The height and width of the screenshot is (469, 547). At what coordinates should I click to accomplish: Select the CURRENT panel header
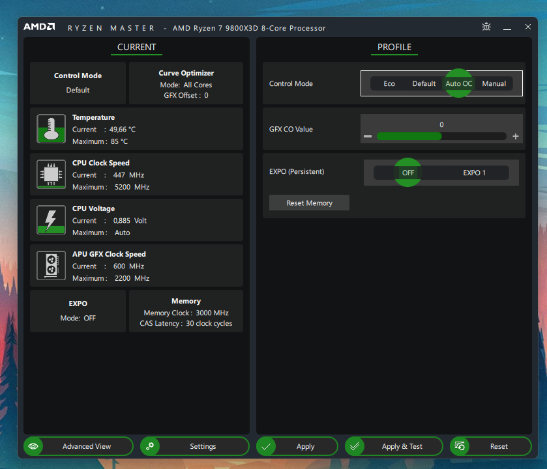coord(136,47)
